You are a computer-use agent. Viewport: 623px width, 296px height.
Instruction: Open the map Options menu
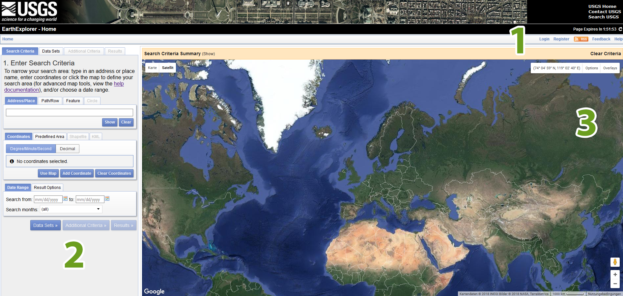click(591, 68)
